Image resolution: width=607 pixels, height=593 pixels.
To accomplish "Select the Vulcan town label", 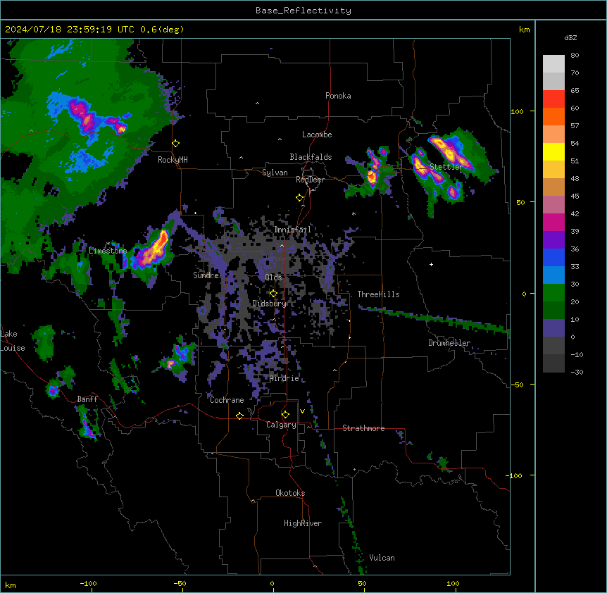I will pyautogui.click(x=382, y=558).
